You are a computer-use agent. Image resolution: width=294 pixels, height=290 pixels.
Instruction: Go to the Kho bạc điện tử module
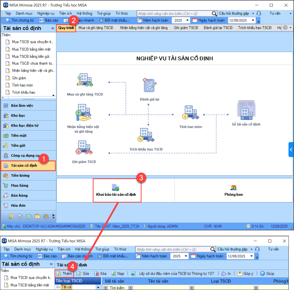pyautogui.click(x=28, y=125)
